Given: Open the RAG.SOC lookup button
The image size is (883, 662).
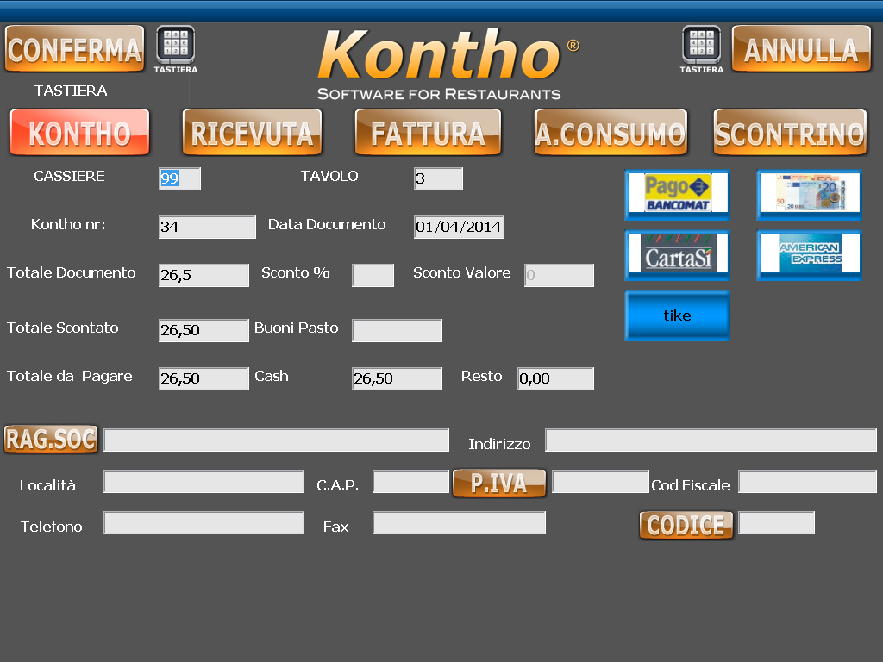Looking at the screenshot, I should [51, 439].
